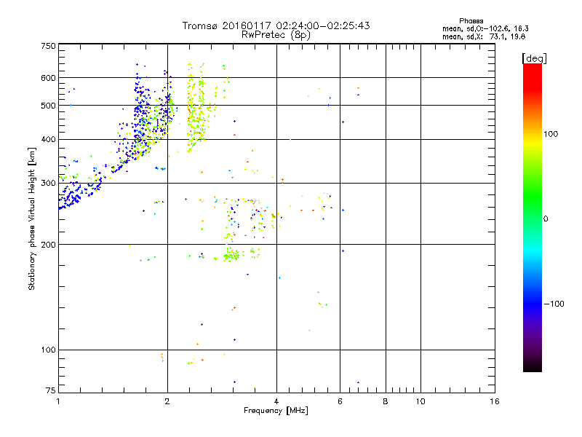Click the x-axis tick label '16'
The image size is (582, 437).
495,401
